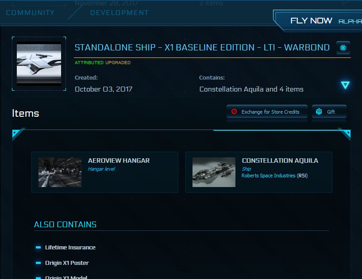Viewport: 362px width, 279px height.
Task: Click the Standalone Ship X1 Baseline Edition title
Action: point(202,47)
